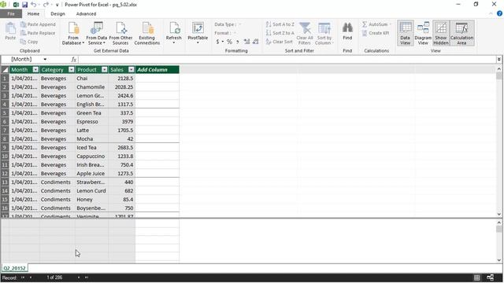Click Clear Sort
The image size is (504, 283).
pyautogui.click(x=279, y=42)
